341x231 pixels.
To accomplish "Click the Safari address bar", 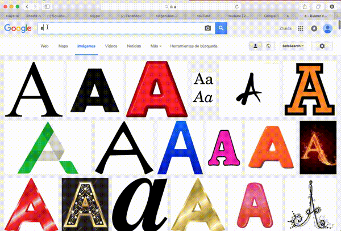I will pos(170,7).
